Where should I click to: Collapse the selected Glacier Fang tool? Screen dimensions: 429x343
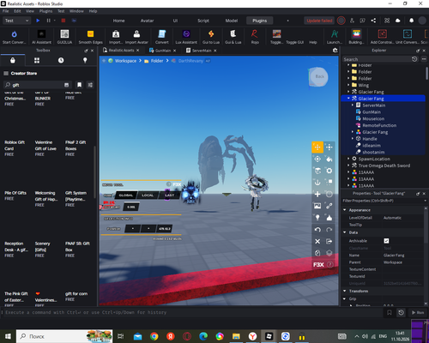[348, 99]
